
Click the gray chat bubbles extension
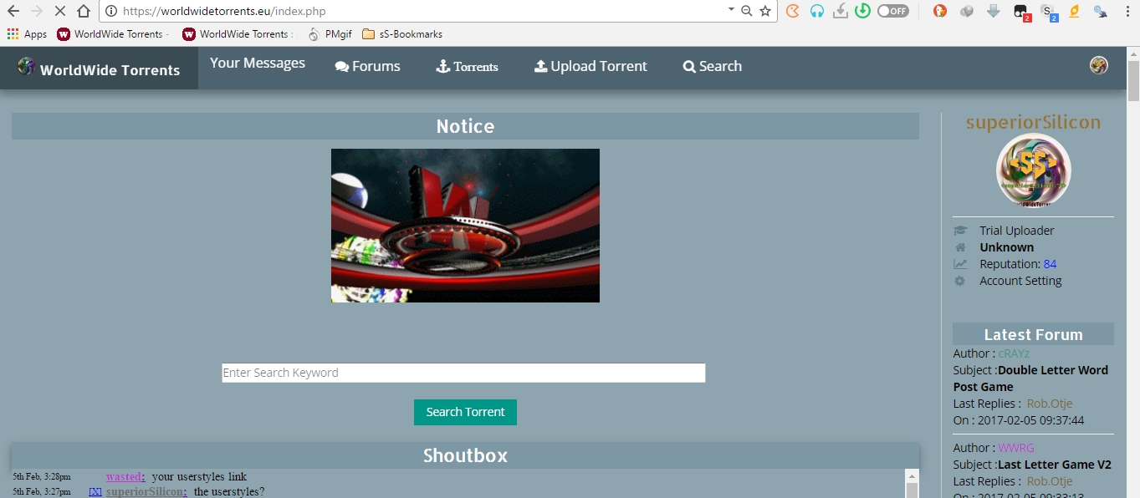point(967,11)
